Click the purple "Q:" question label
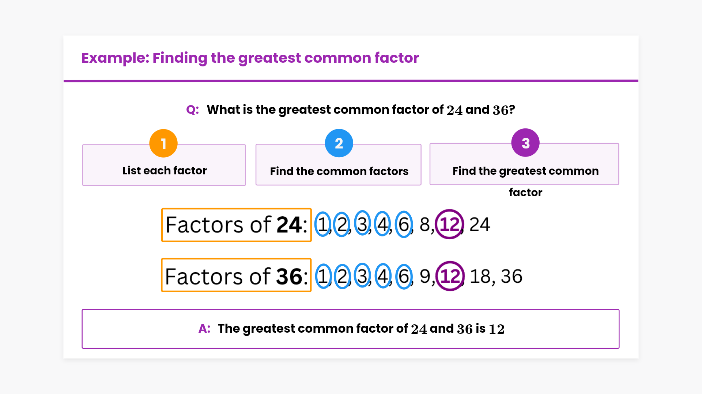The image size is (702, 394). pos(193,109)
